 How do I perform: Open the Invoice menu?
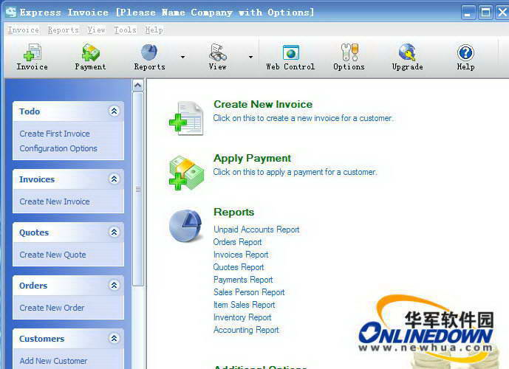tap(24, 30)
